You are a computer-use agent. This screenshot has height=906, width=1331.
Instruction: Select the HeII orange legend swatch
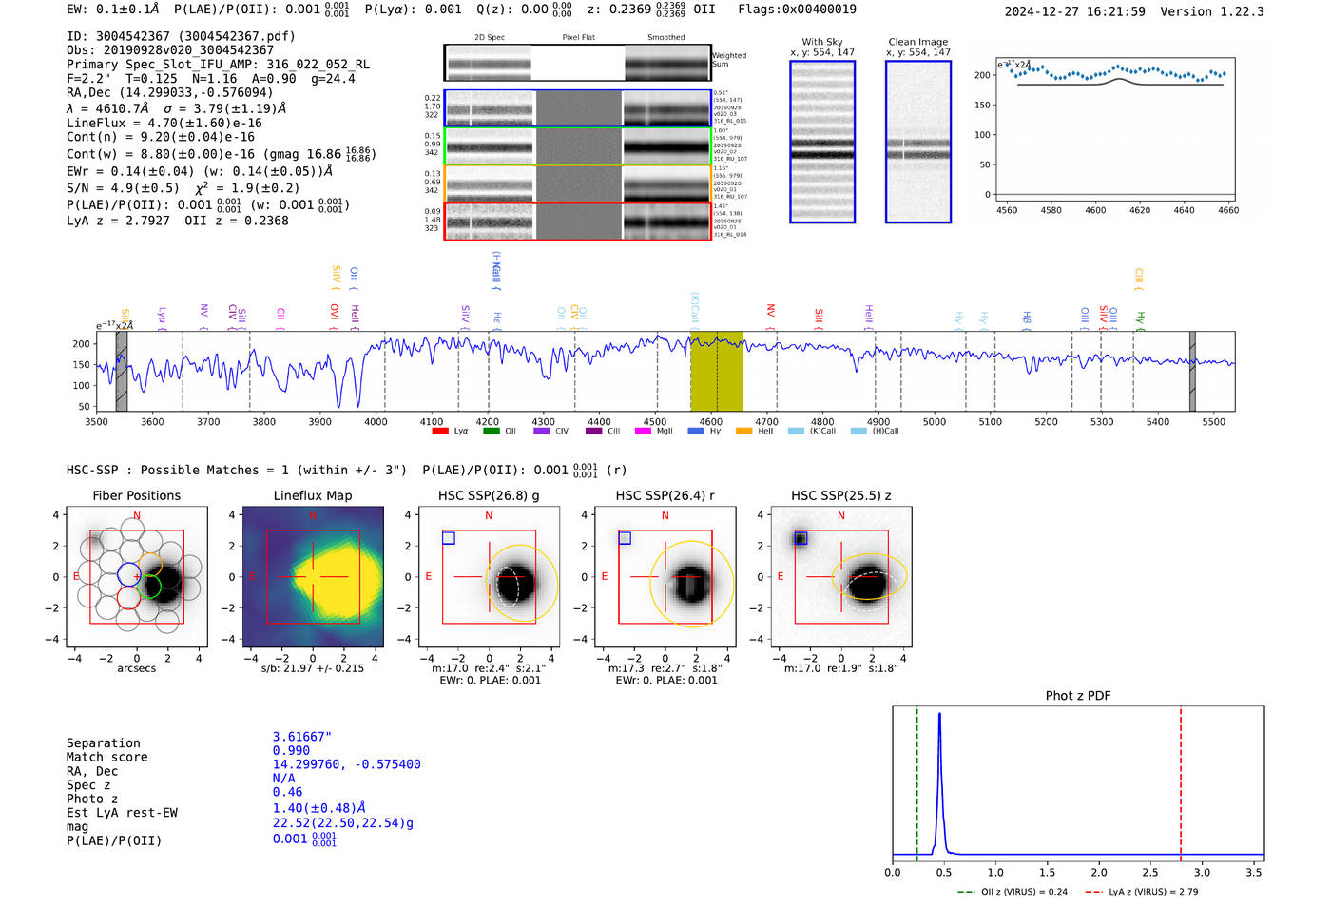tap(744, 431)
